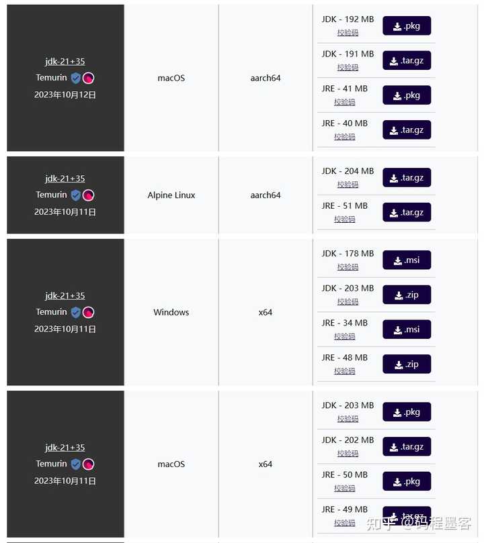Click the pink circle badge in the macOS x64 row
Image resolution: width=484 pixels, height=543 pixels.
88,464
